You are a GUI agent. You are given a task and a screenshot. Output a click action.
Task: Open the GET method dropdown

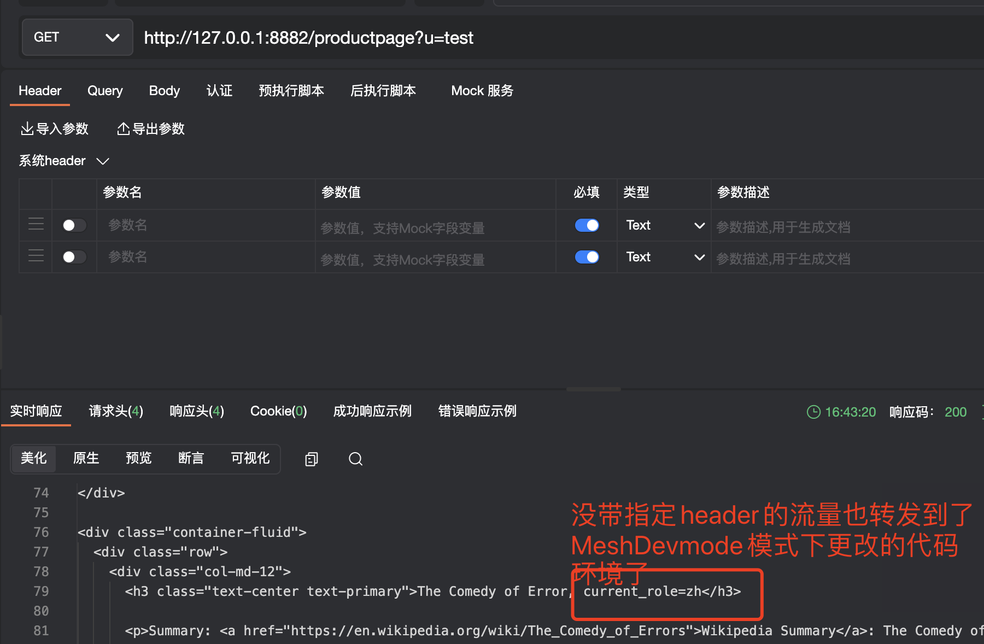pos(77,37)
